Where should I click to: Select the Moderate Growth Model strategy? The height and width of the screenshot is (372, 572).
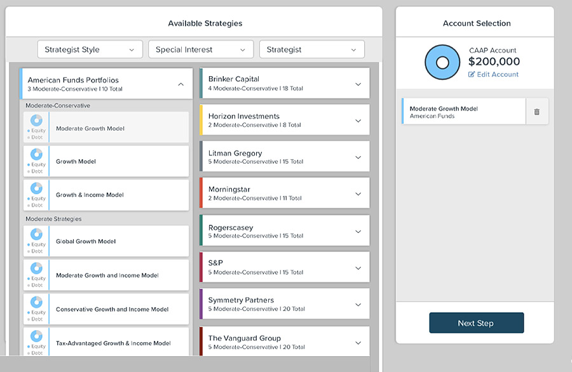[90, 128]
